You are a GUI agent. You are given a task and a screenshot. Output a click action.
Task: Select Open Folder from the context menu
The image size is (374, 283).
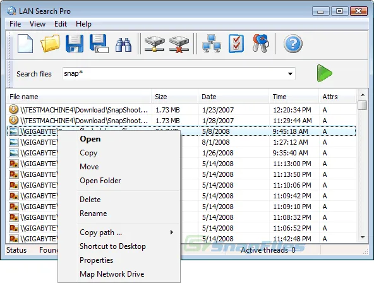(100, 181)
